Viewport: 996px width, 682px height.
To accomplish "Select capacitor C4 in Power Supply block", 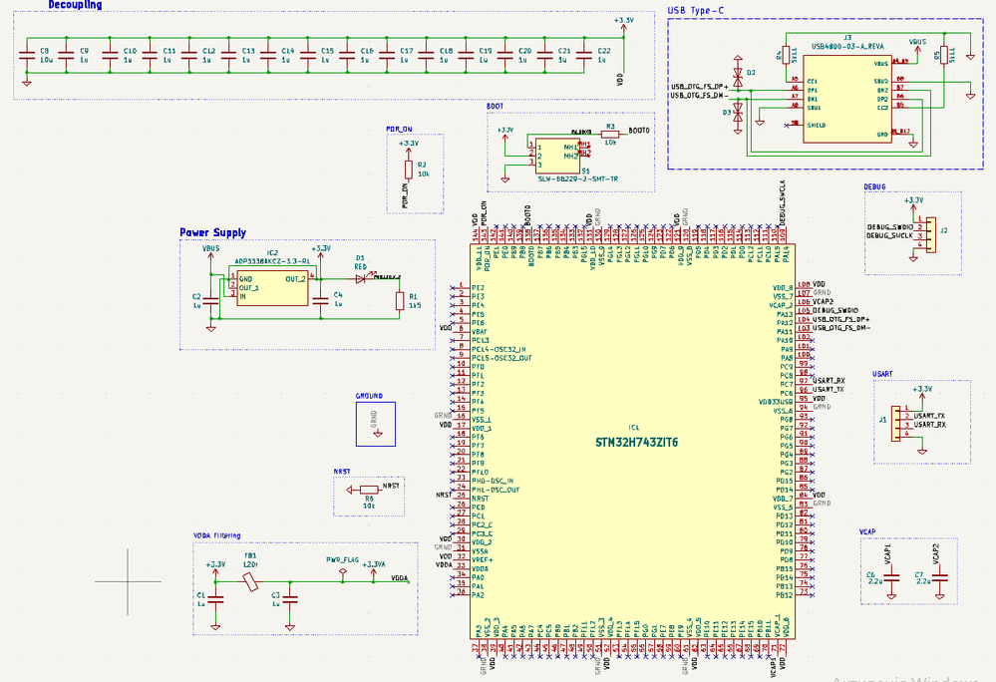I will point(321,300).
